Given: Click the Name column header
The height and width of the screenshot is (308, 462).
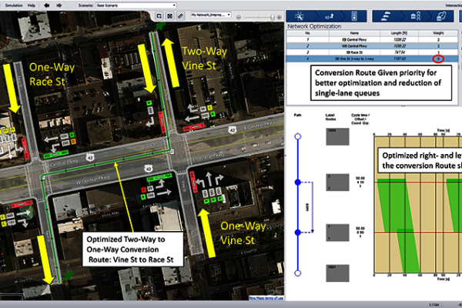Looking at the screenshot, I should [x=354, y=33].
